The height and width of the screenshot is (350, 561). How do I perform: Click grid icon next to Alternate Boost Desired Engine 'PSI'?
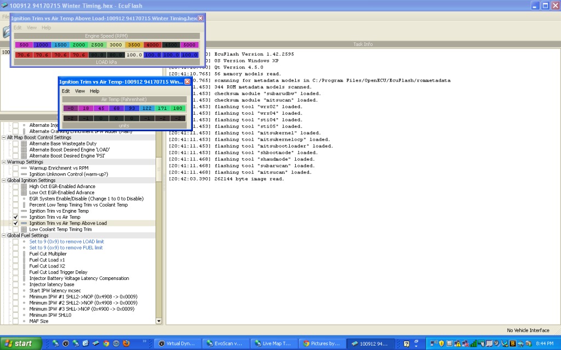click(24, 156)
